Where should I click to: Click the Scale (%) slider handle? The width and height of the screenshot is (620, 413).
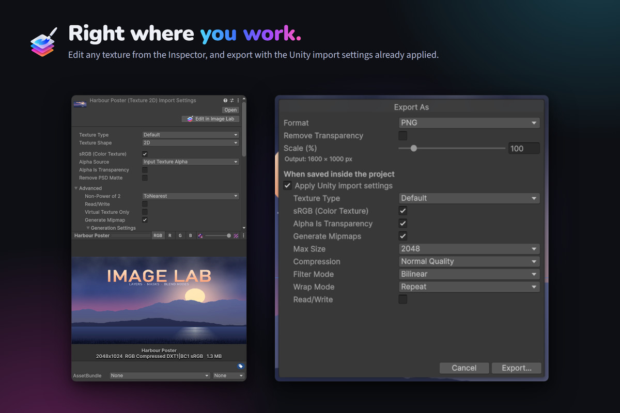point(413,148)
